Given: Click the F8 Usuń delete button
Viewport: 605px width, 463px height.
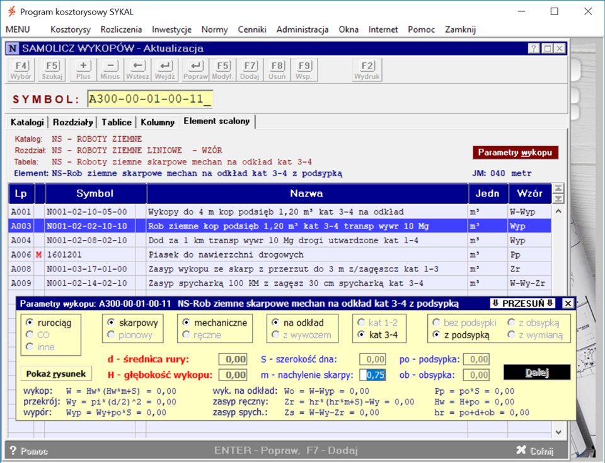Looking at the screenshot, I should pos(277,69).
